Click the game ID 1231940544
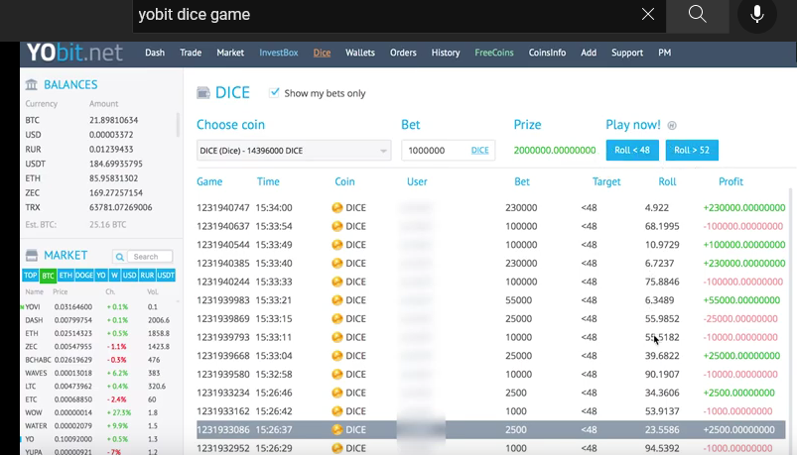The width and height of the screenshot is (797, 455). tap(223, 245)
